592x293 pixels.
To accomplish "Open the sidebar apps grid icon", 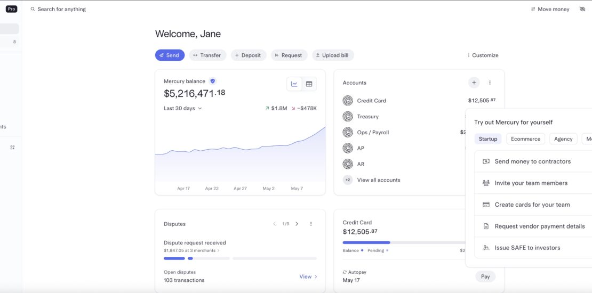I will pos(12,148).
